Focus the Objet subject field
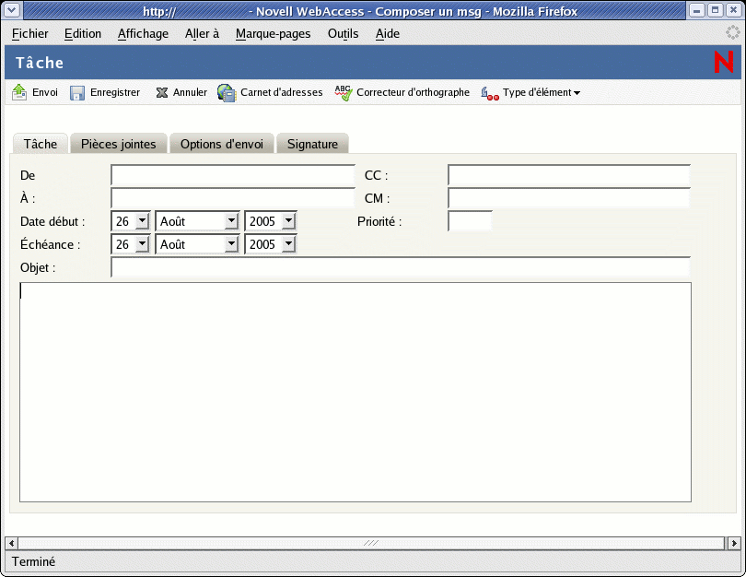Viewport: 746px width, 577px height. pyautogui.click(x=401, y=267)
